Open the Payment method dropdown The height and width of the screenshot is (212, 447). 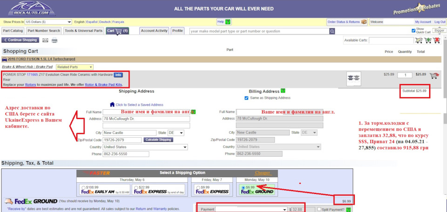[x=251, y=209]
